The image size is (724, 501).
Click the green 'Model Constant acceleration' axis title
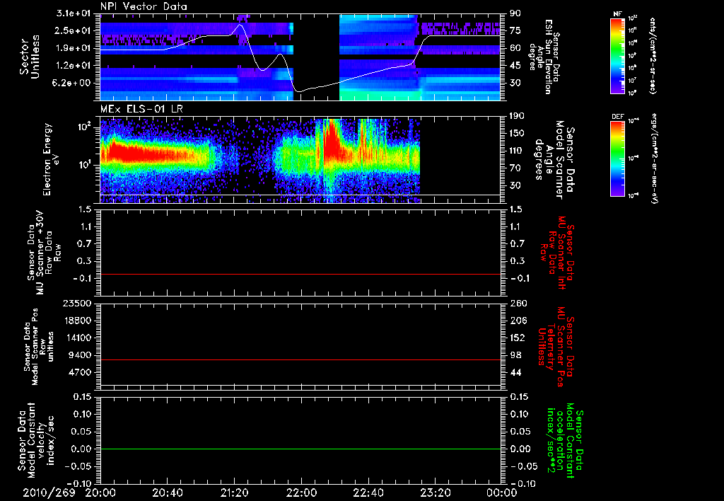pyautogui.click(x=564, y=440)
